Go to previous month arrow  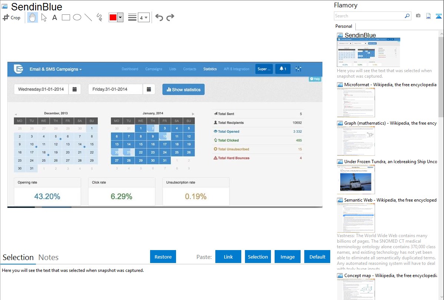point(16,114)
